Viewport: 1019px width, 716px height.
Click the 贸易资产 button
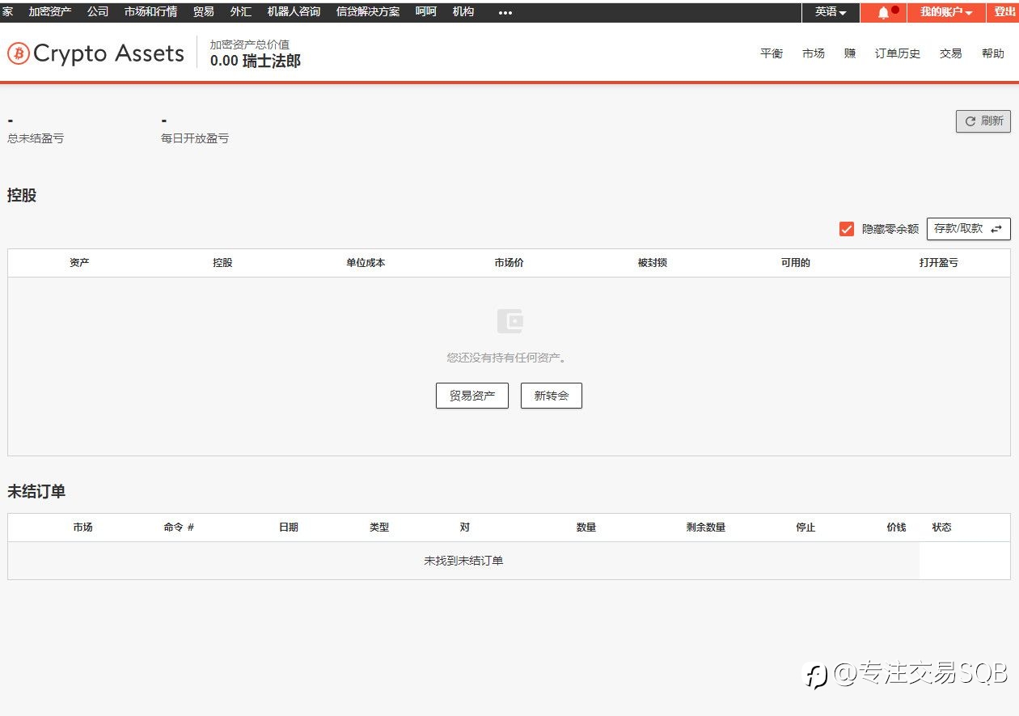coord(472,396)
